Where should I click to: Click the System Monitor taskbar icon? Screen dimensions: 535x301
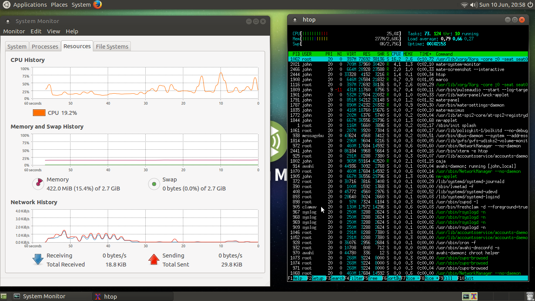(17, 296)
